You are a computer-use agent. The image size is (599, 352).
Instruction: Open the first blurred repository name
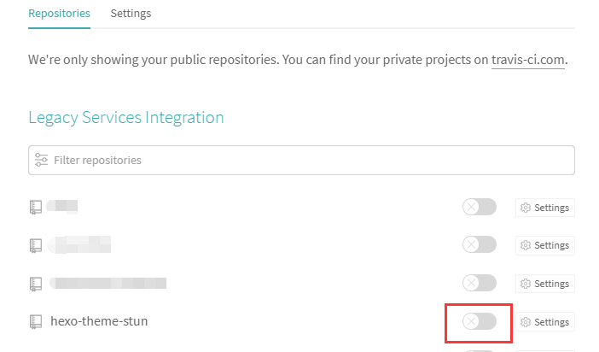pos(63,207)
